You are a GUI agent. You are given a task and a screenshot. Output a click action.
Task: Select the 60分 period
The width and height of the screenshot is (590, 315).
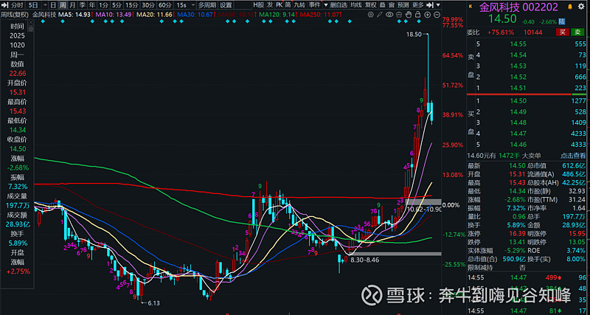coord(165,5)
